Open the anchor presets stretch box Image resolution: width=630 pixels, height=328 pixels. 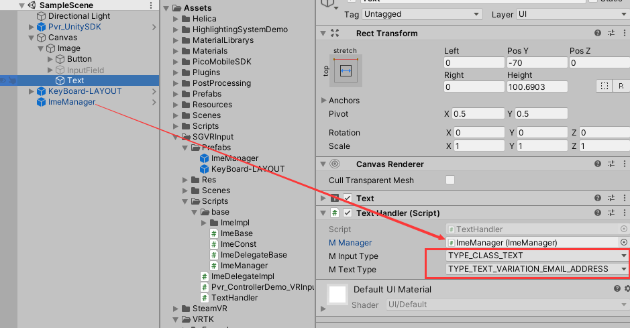tap(346, 71)
